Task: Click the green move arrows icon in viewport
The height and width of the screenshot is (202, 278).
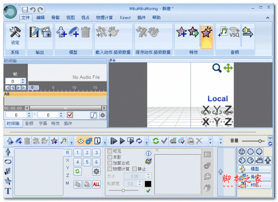Action: [x=228, y=68]
